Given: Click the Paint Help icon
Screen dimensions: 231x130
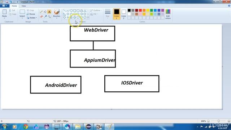Looking at the screenshot, I should coord(229,6).
